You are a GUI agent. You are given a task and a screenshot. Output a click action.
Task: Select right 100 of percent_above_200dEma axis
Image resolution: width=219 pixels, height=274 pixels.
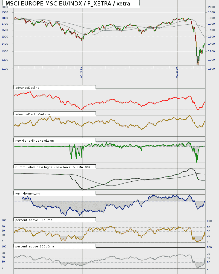(x=209, y=247)
